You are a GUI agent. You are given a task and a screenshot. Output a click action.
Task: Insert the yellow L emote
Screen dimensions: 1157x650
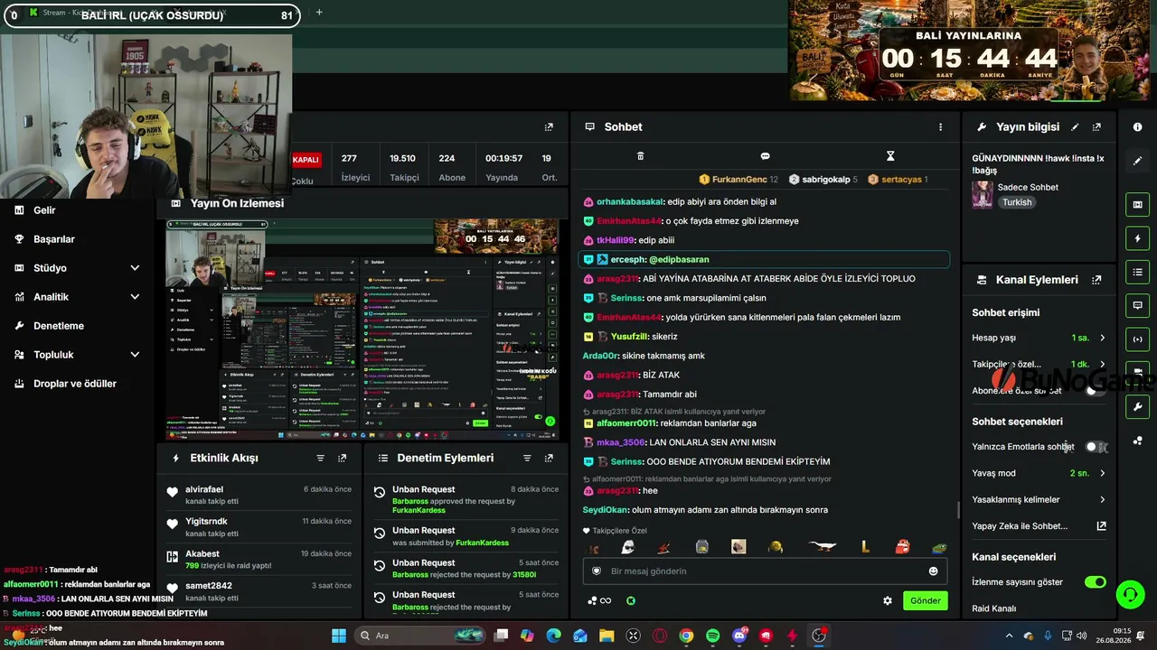pyautogui.click(x=865, y=546)
